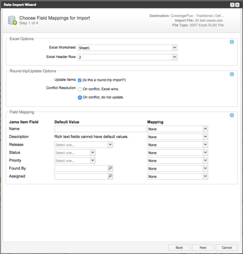Viewport: 243px width, 254px height.
Task: Search users for Found By field
Action: click(110, 168)
